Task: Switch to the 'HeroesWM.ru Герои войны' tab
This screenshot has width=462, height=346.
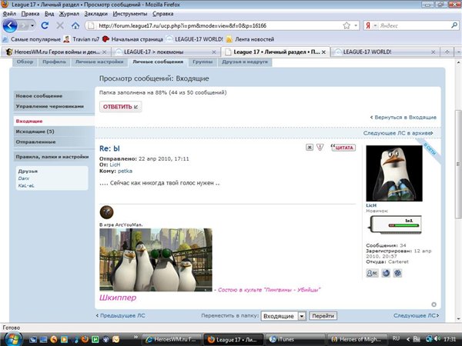Action: (x=56, y=52)
